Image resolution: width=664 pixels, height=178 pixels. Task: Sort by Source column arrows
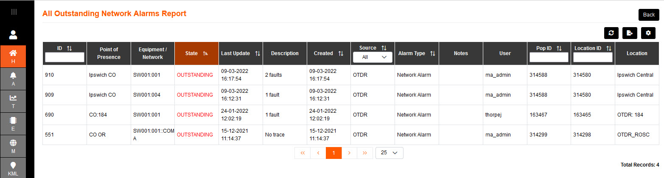tap(384, 48)
